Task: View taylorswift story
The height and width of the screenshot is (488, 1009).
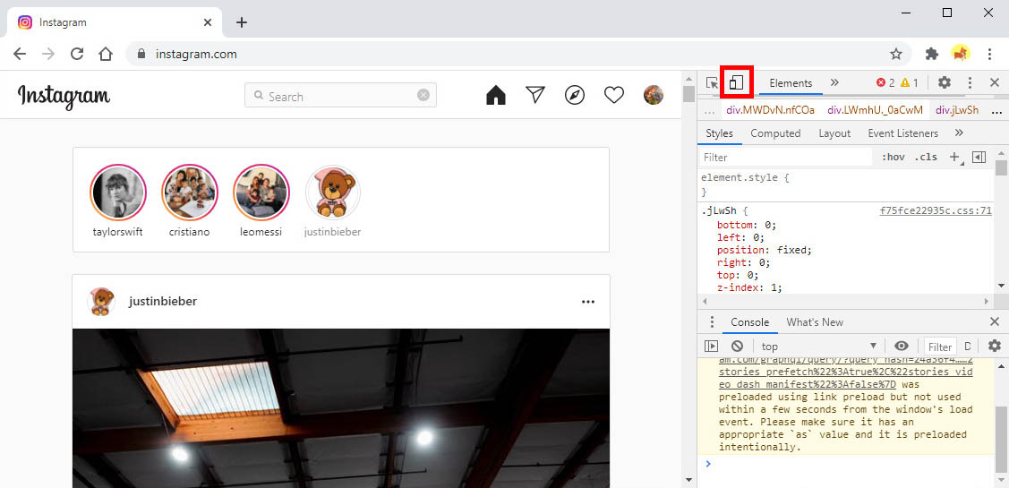Action: (118, 193)
